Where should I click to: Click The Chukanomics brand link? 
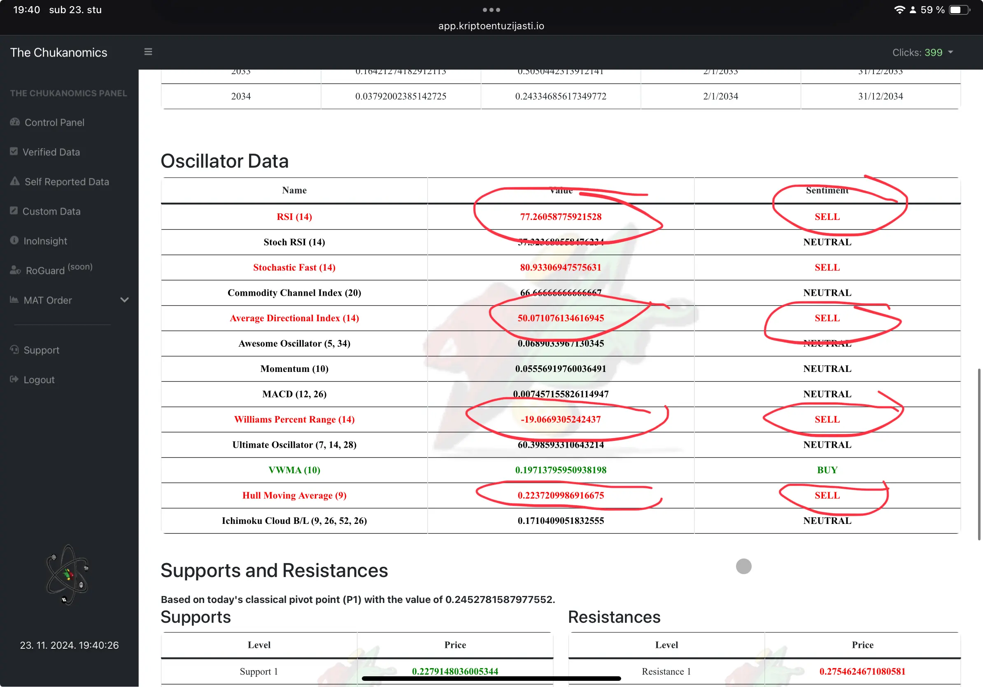(58, 52)
